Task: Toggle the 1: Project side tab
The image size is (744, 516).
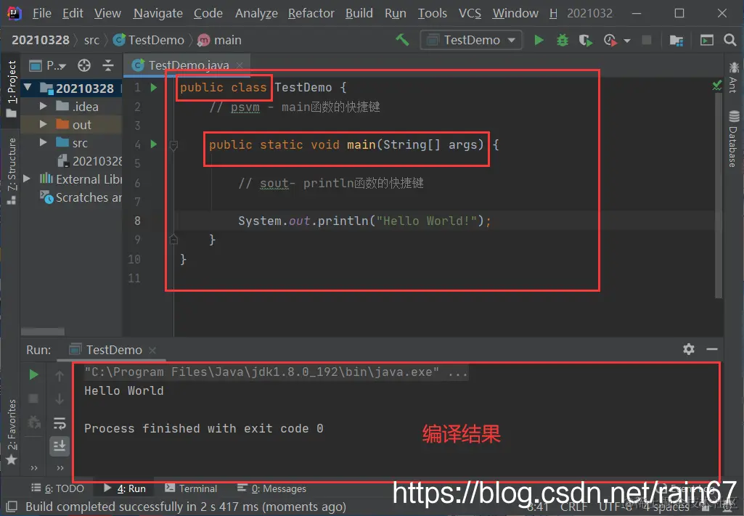Action: tap(12, 89)
